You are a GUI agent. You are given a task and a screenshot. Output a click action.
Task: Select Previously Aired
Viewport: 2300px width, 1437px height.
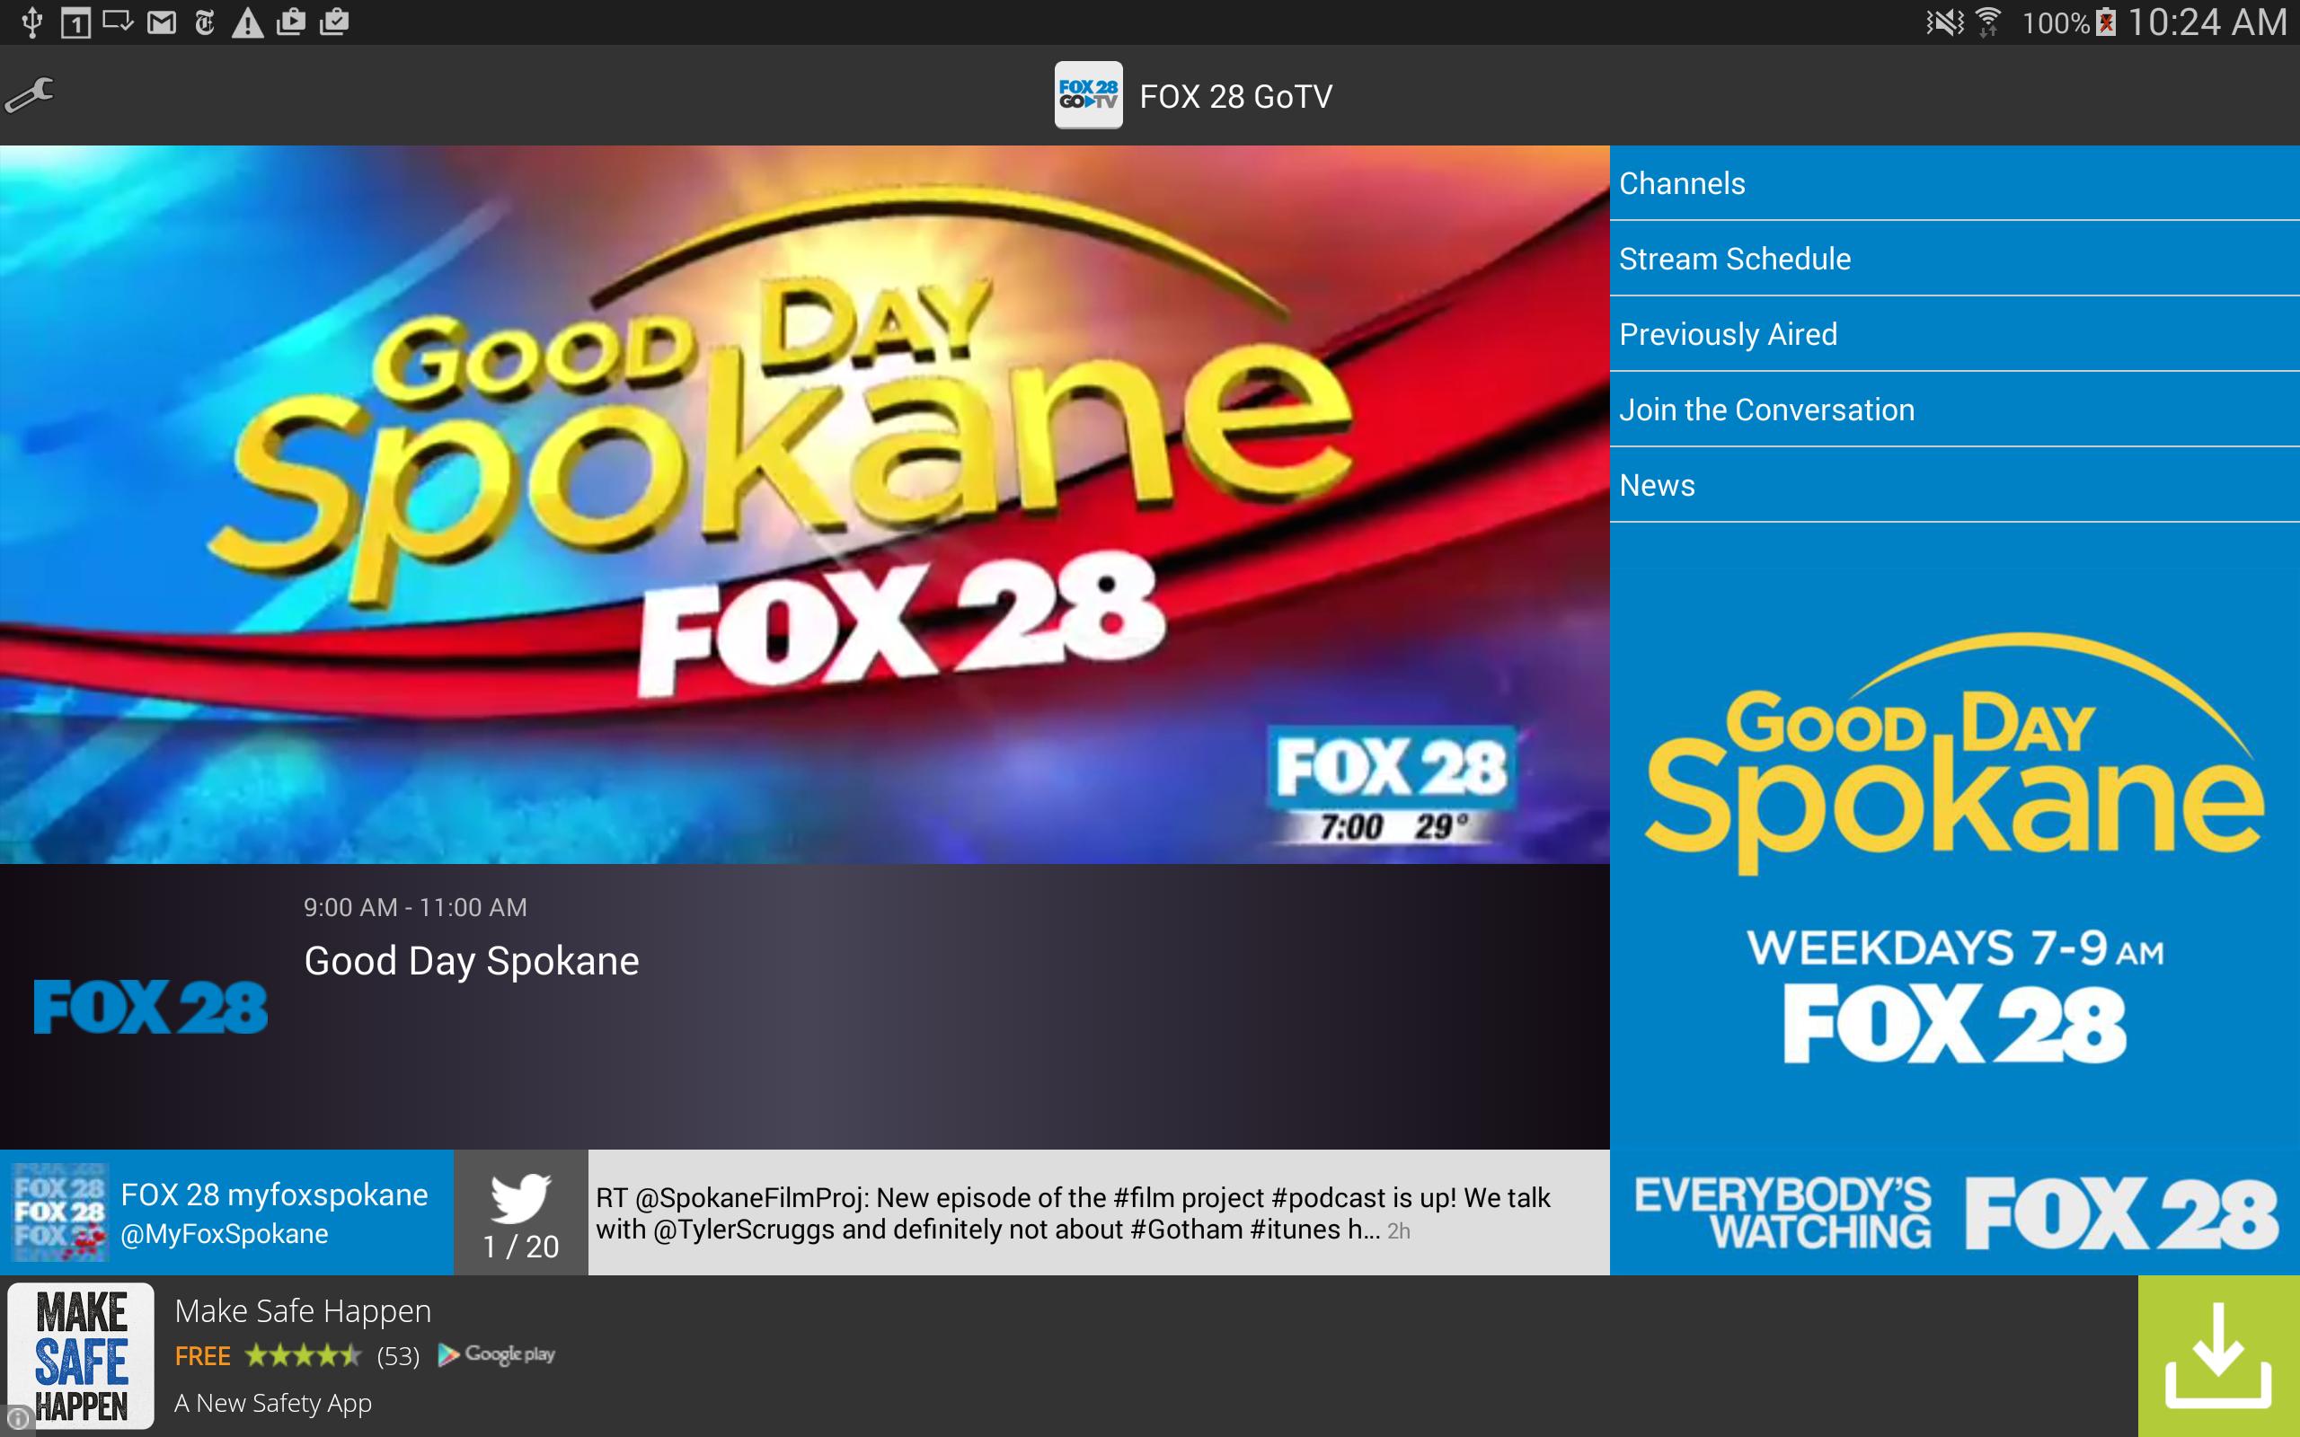[1954, 333]
